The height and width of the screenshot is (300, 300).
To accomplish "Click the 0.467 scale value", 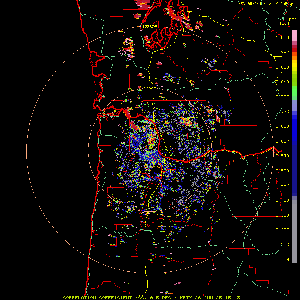I will [x=282, y=186].
